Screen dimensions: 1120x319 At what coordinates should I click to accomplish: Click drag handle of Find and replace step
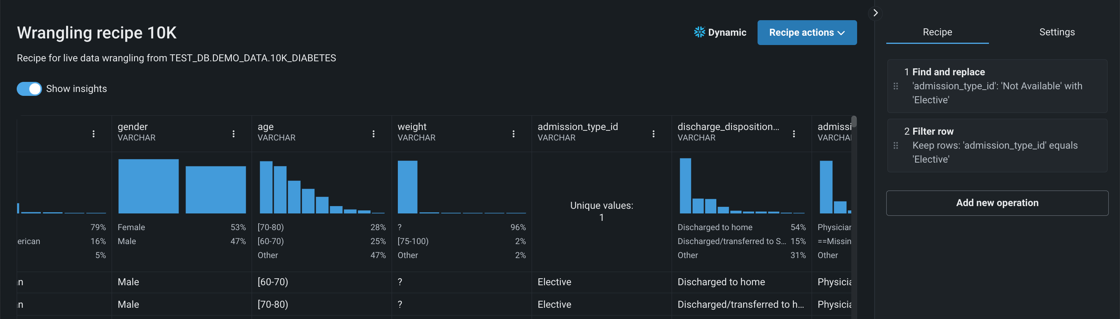(x=896, y=86)
